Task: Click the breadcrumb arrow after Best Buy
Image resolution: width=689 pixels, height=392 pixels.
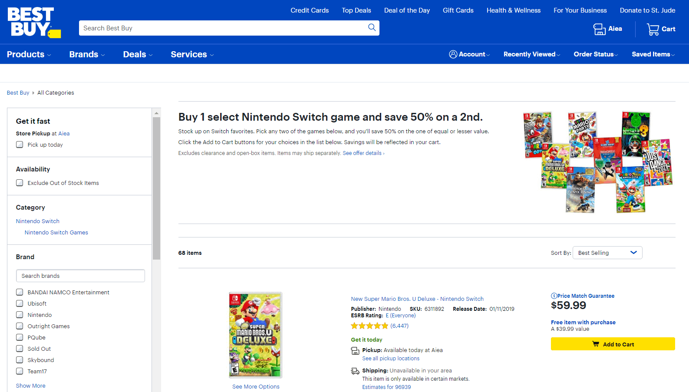Action: (33, 93)
